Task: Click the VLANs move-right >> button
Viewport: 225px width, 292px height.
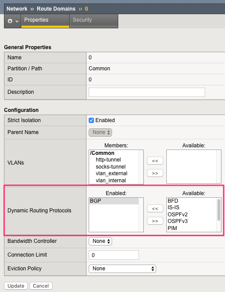Action: pyautogui.click(x=155, y=173)
